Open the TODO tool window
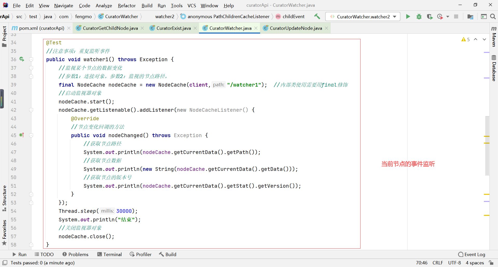Viewport: 498px width, 267px height. point(44,254)
